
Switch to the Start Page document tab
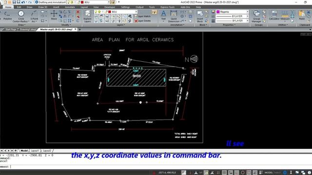(11, 29)
